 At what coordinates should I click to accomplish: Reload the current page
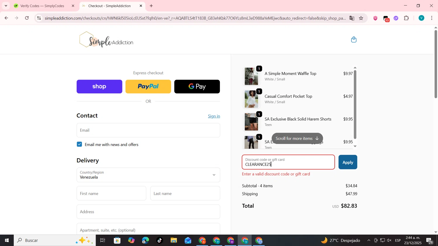27,18
